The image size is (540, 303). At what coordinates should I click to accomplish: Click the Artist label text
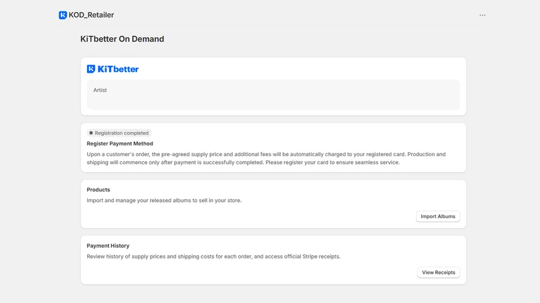point(100,90)
